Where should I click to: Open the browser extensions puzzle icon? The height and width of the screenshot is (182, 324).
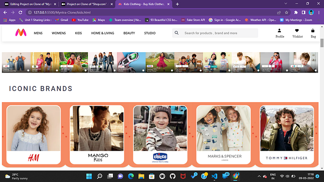click(x=296, y=12)
